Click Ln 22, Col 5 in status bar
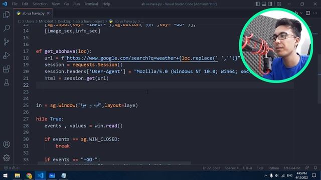Image resolution: width=321 pixels, height=180 pixels. [x=211, y=168]
